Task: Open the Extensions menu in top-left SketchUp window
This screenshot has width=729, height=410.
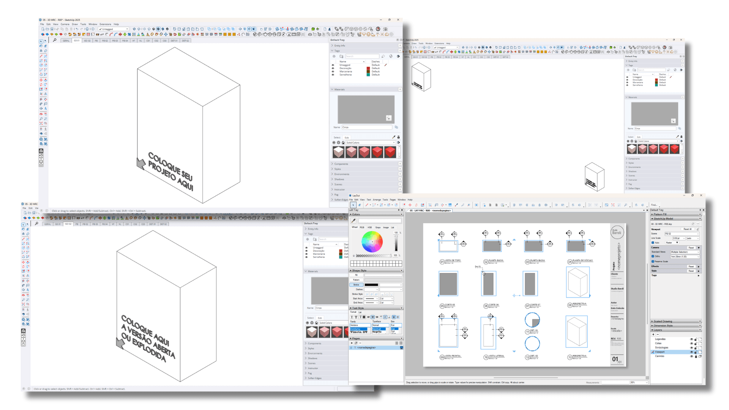Action: (x=105, y=24)
